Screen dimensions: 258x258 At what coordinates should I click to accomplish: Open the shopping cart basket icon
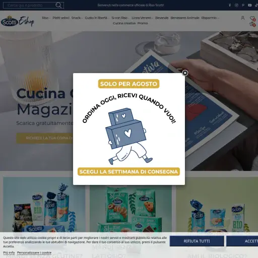(252, 24)
